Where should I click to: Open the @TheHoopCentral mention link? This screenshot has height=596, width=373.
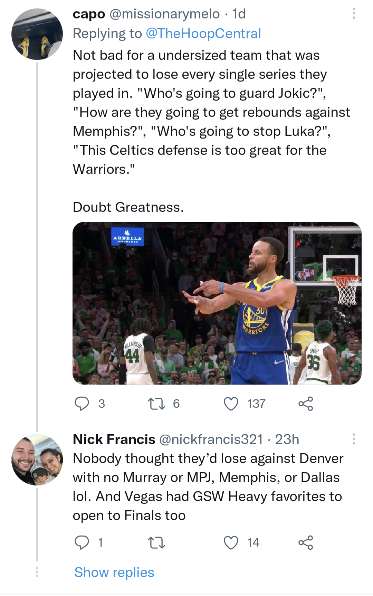point(203,34)
